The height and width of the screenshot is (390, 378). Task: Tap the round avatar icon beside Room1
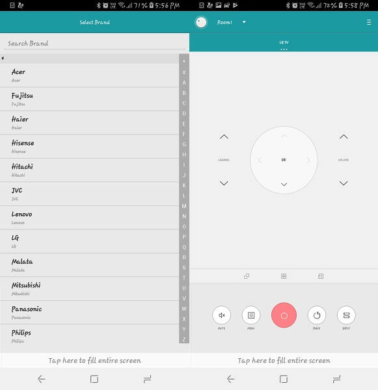pos(201,22)
